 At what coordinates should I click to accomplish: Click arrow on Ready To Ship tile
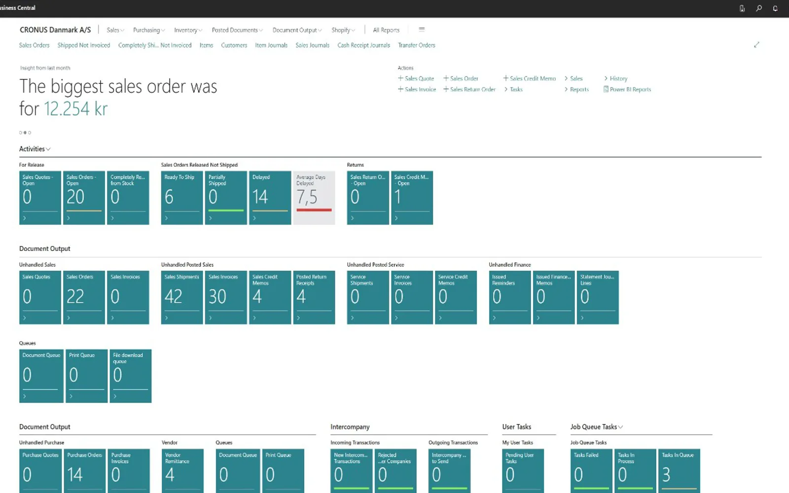(167, 218)
